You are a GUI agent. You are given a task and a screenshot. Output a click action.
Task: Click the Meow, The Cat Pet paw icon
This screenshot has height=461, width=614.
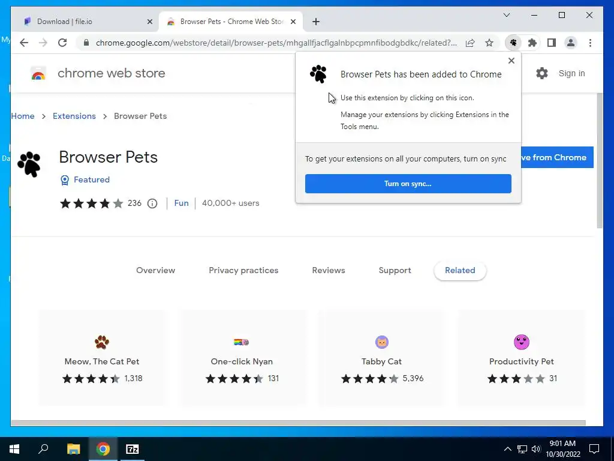point(102,342)
